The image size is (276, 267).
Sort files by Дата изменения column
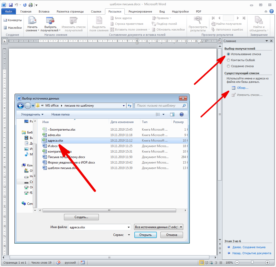[x=122, y=122]
